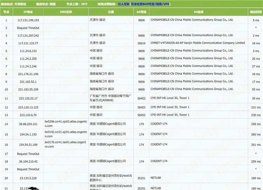Click the AS信息 column header

tap(198, 12)
